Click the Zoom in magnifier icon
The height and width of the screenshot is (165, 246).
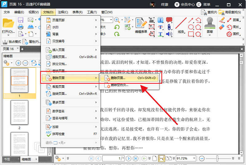pyautogui.click(x=117, y=20)
